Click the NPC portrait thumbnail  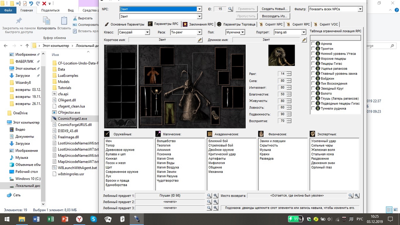coord(281,55)
